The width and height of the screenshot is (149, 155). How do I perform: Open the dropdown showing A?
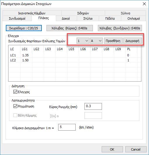pyautogui.click(x=96, y=41)
